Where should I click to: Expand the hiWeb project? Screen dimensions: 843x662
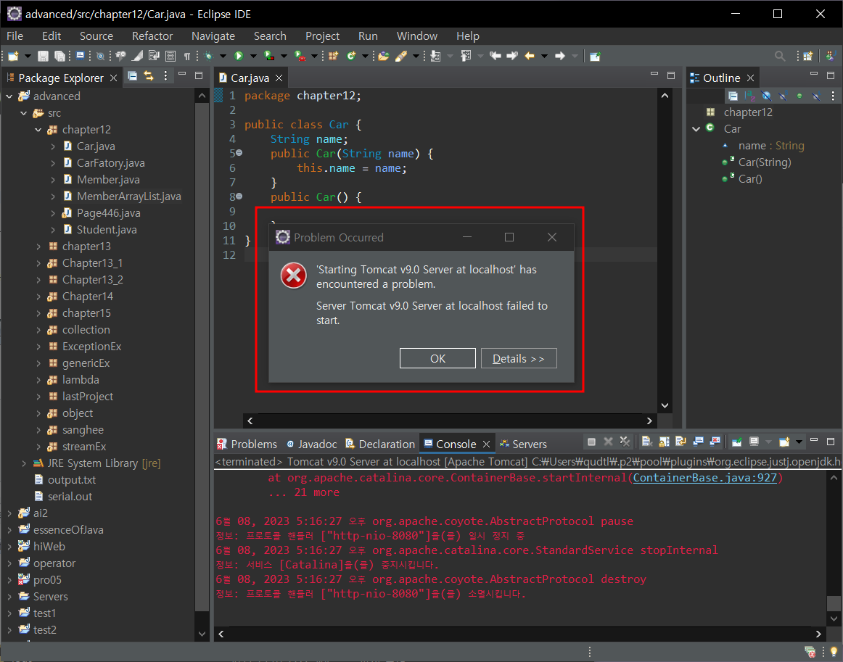[9, 547]
